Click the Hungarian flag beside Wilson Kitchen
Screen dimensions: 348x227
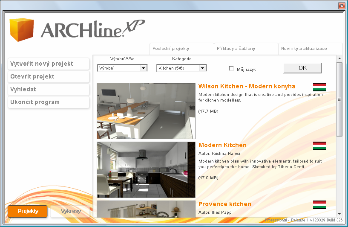tap(319, 87)
